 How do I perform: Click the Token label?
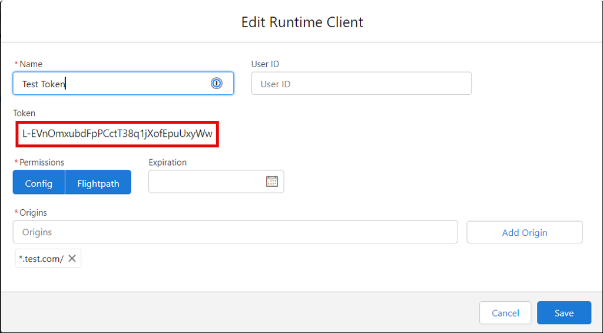coord(24,113)
